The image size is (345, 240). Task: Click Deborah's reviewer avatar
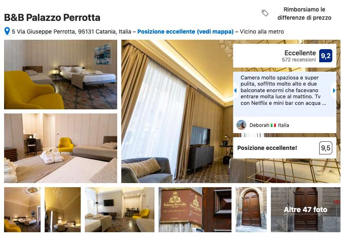click(241, 125)
